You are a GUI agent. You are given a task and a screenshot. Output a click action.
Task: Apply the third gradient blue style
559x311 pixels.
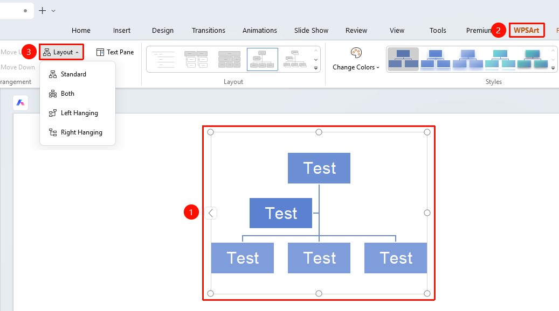(x=468, y=59)
